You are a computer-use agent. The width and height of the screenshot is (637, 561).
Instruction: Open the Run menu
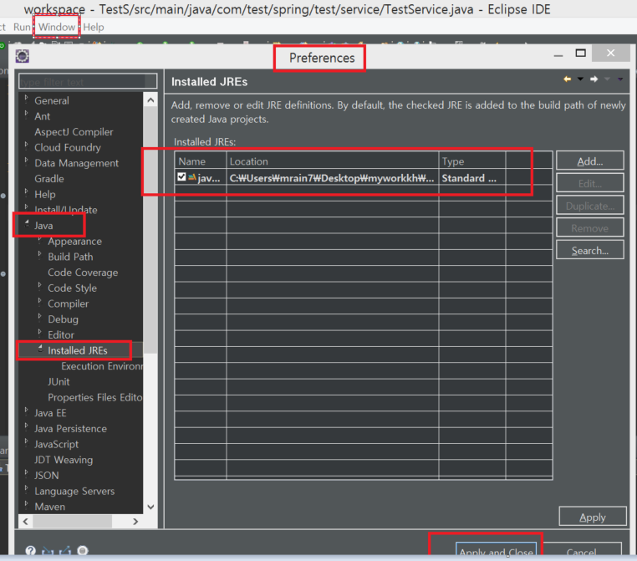pyautogui.click(x=22, y=28)
